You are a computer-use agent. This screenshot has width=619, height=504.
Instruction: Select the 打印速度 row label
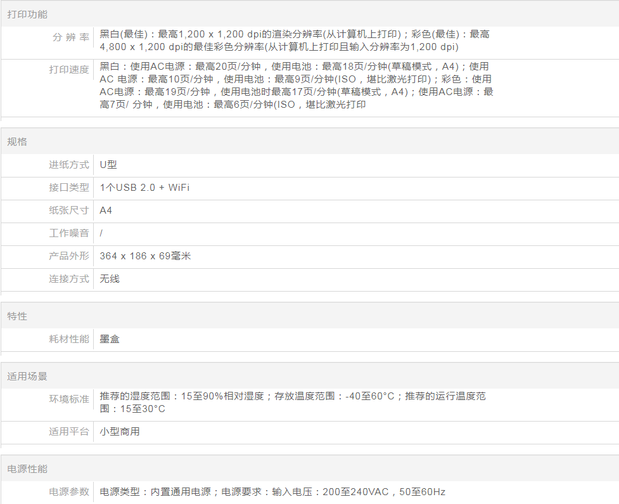[x=69, y=70]
